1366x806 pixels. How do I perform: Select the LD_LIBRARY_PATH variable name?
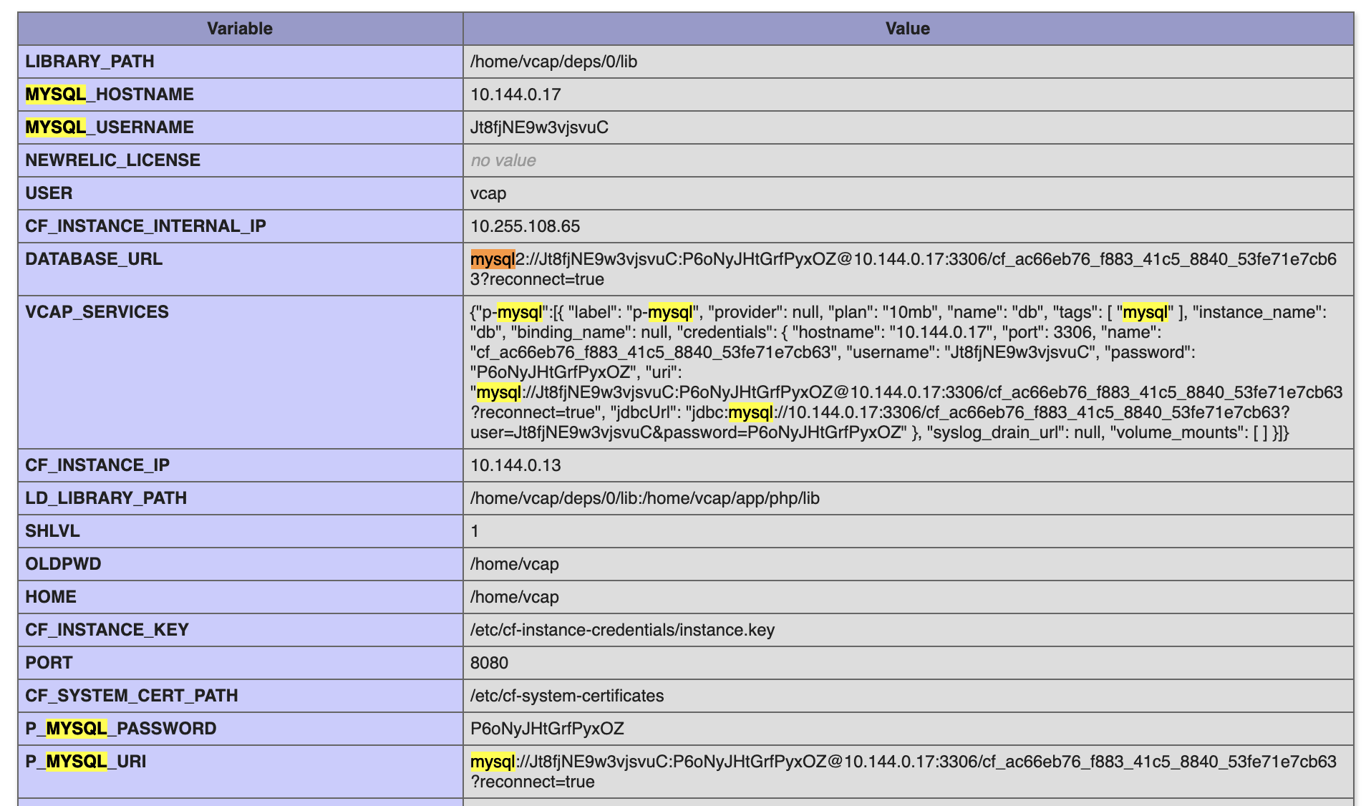tap(106, 498)
